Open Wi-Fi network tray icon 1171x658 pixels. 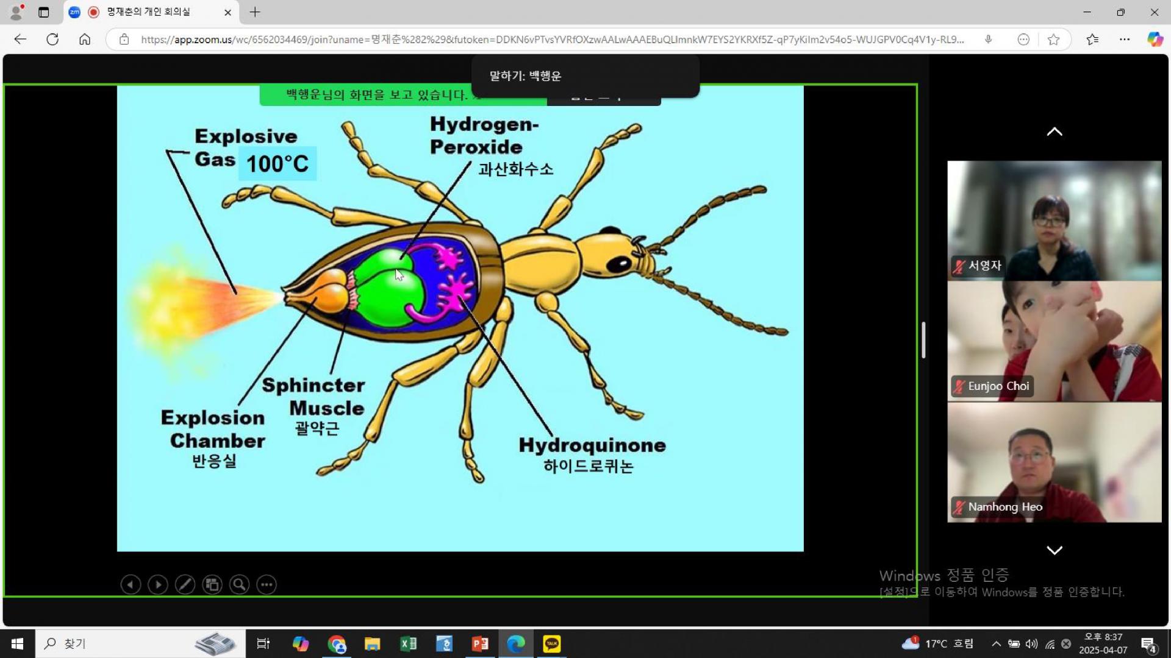pos(1050,643)
